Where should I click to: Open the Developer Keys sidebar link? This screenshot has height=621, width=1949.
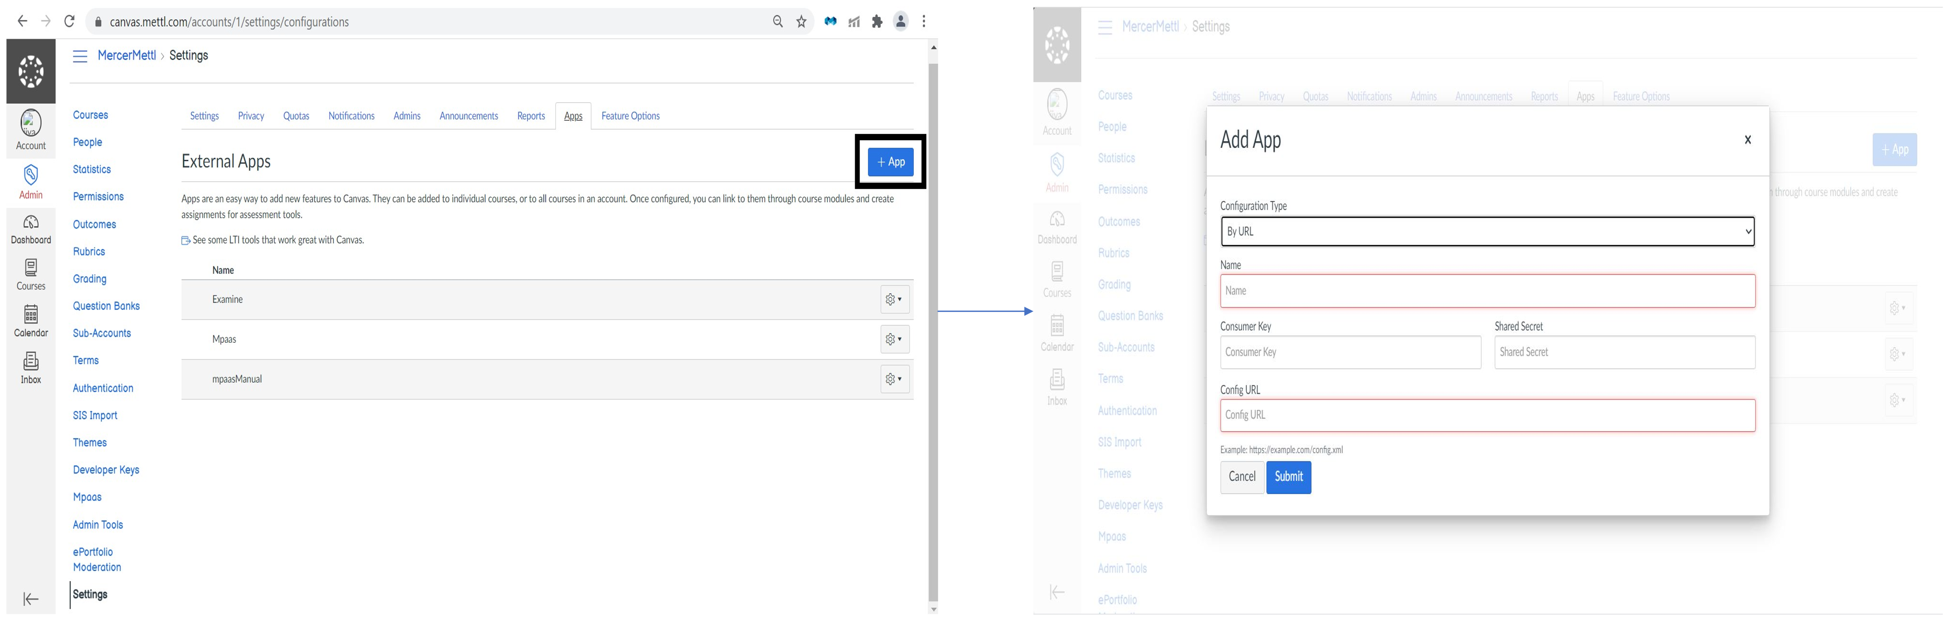pyautogui.click(x=106, y=470)
